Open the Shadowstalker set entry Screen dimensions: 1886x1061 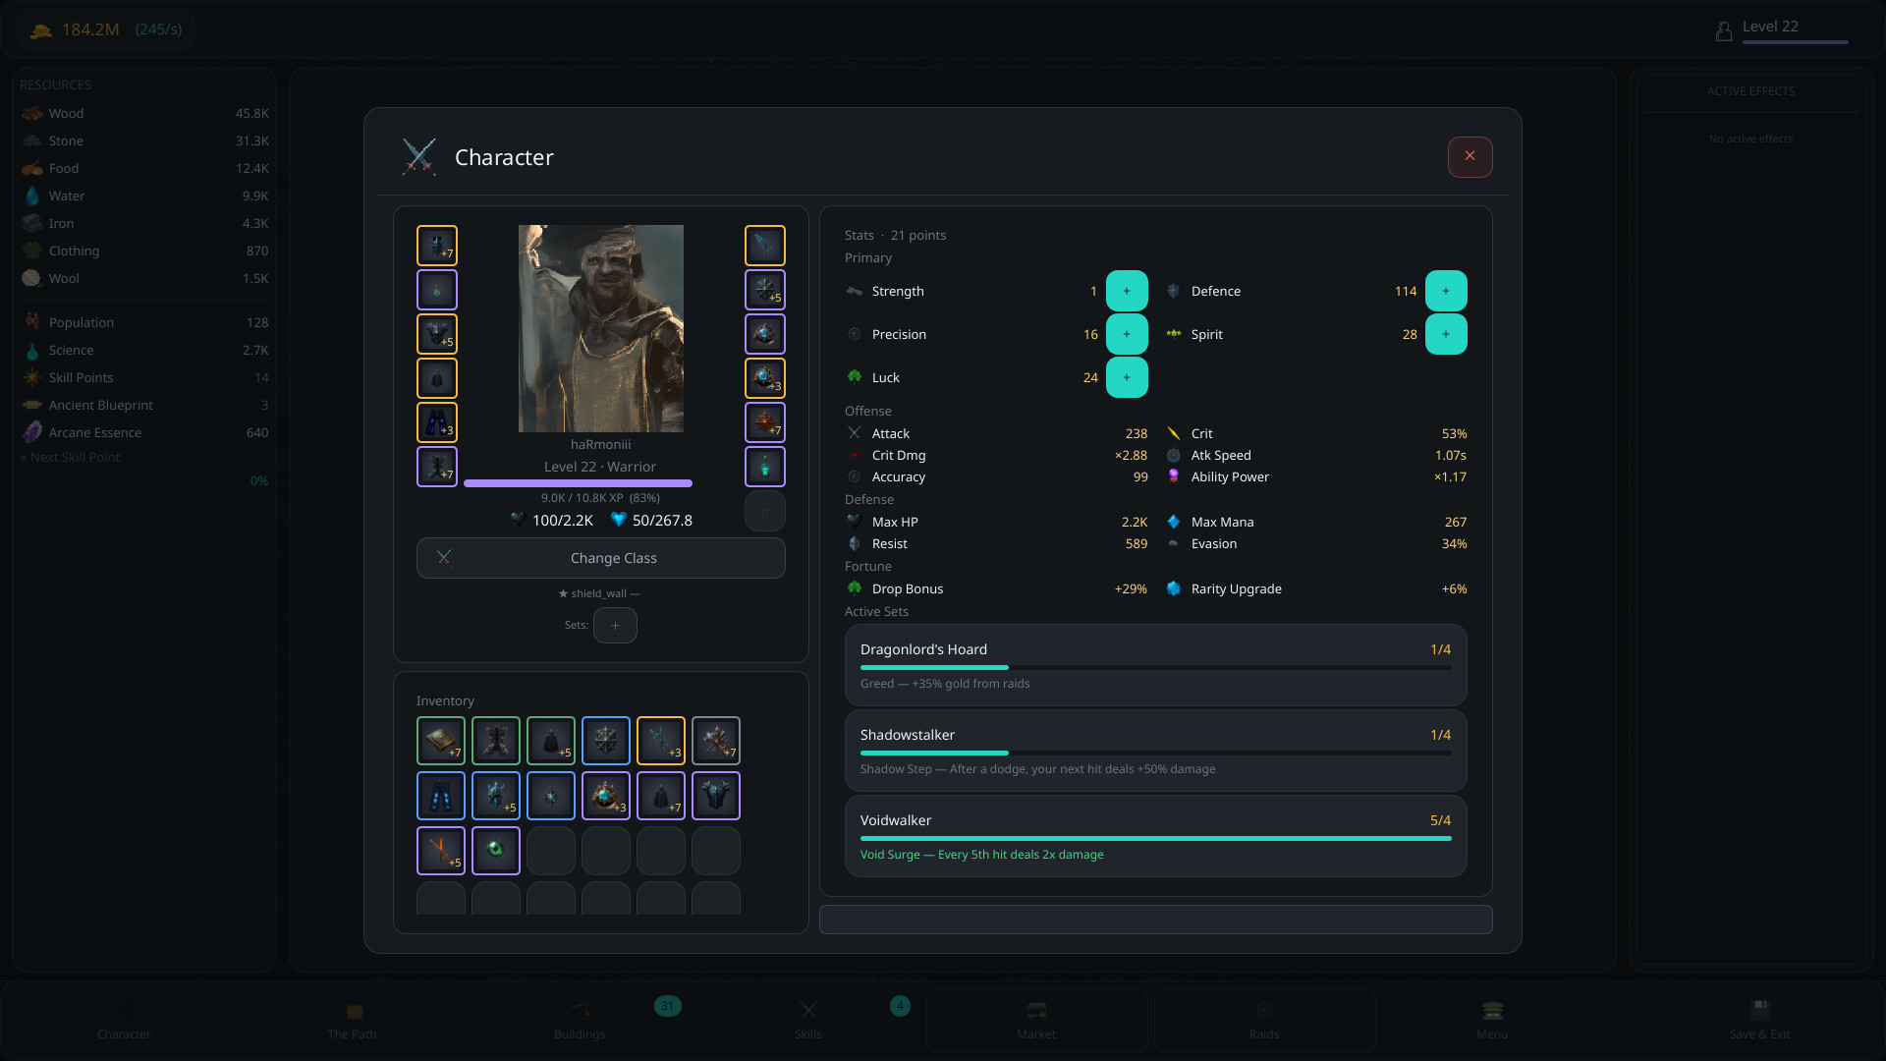[1156, 751]
